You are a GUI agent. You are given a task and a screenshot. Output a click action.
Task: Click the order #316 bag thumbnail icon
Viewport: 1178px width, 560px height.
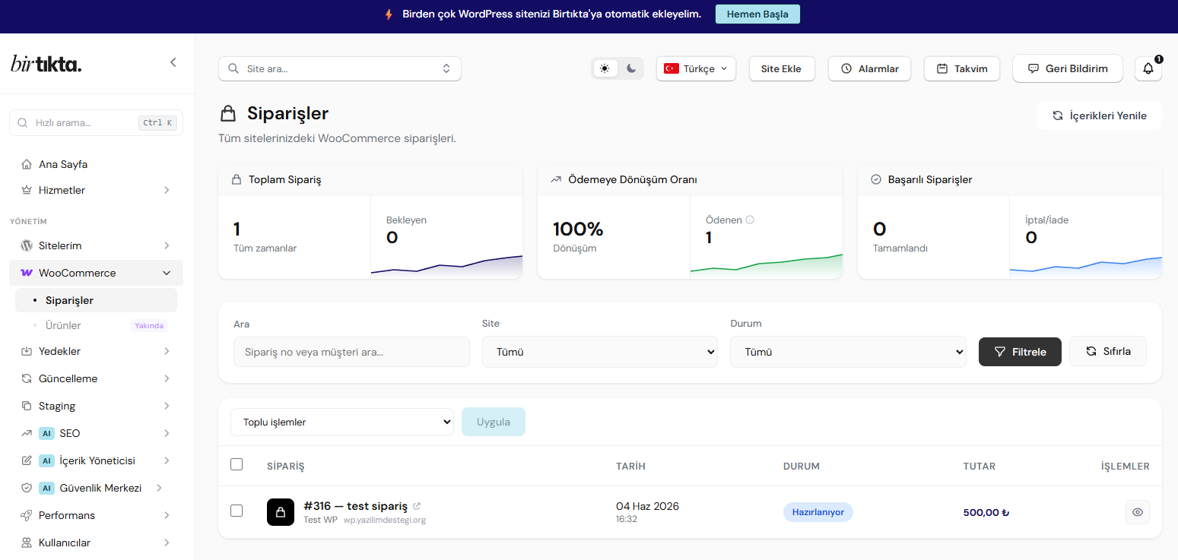[x=281, y=512]
